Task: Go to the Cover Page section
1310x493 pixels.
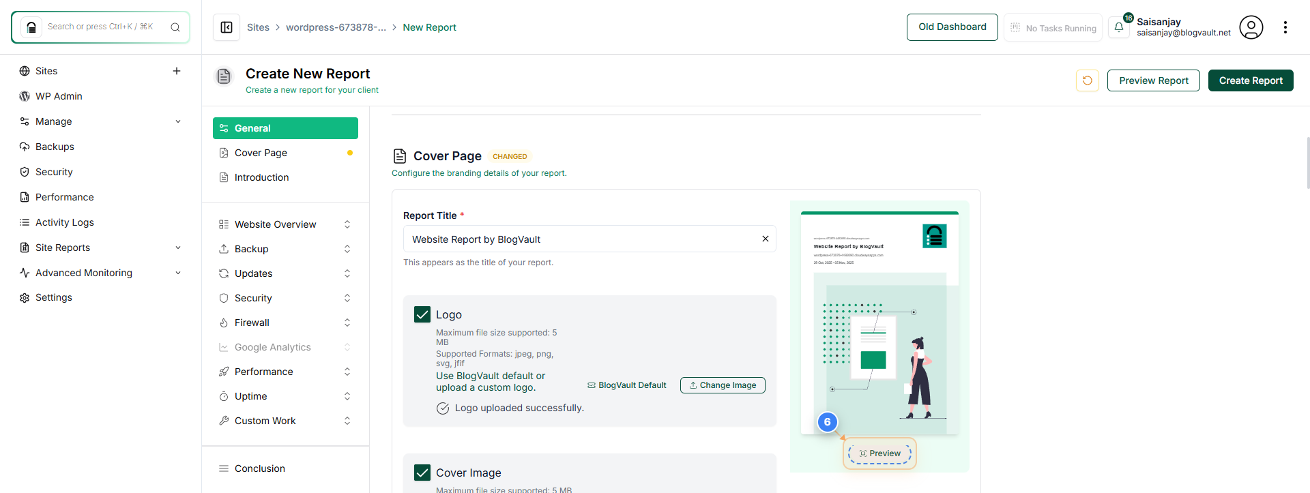Action: click(285, 153)
